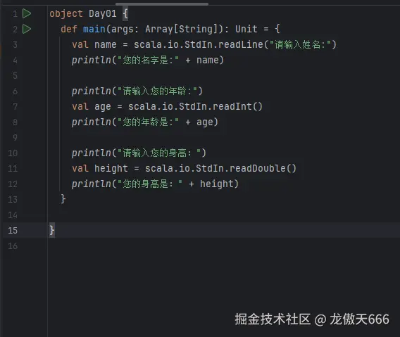Click the "您的年龄是:" string on line 8
The width and height of the screenshot is (400, 337).
148,122
